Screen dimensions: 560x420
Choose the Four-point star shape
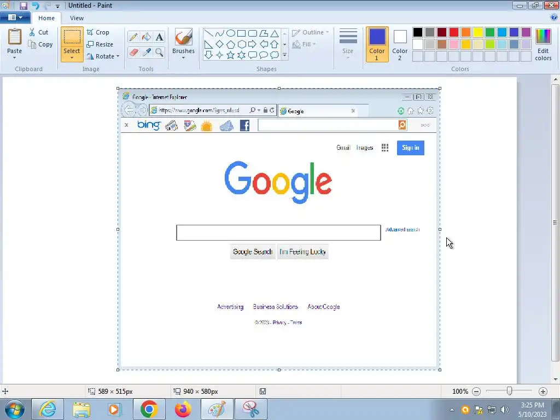(x=220, y=55)
